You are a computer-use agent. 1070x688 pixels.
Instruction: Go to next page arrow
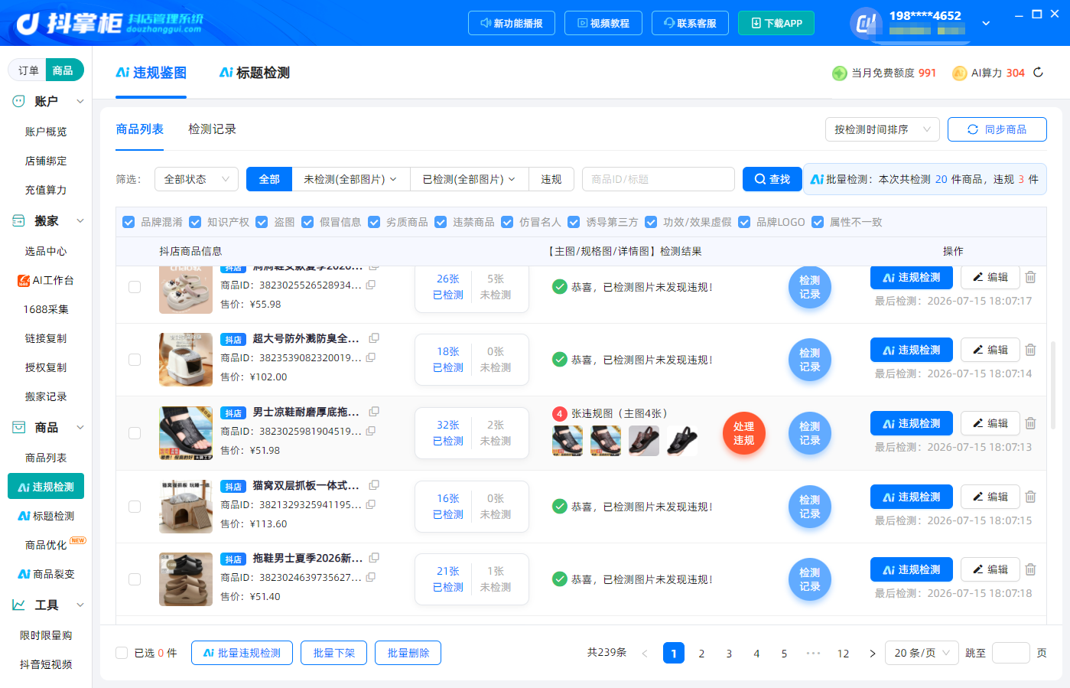tap(872, 654)
